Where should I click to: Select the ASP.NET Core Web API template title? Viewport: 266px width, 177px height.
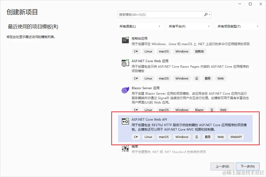pyautogui.click(x=149, y=120)
